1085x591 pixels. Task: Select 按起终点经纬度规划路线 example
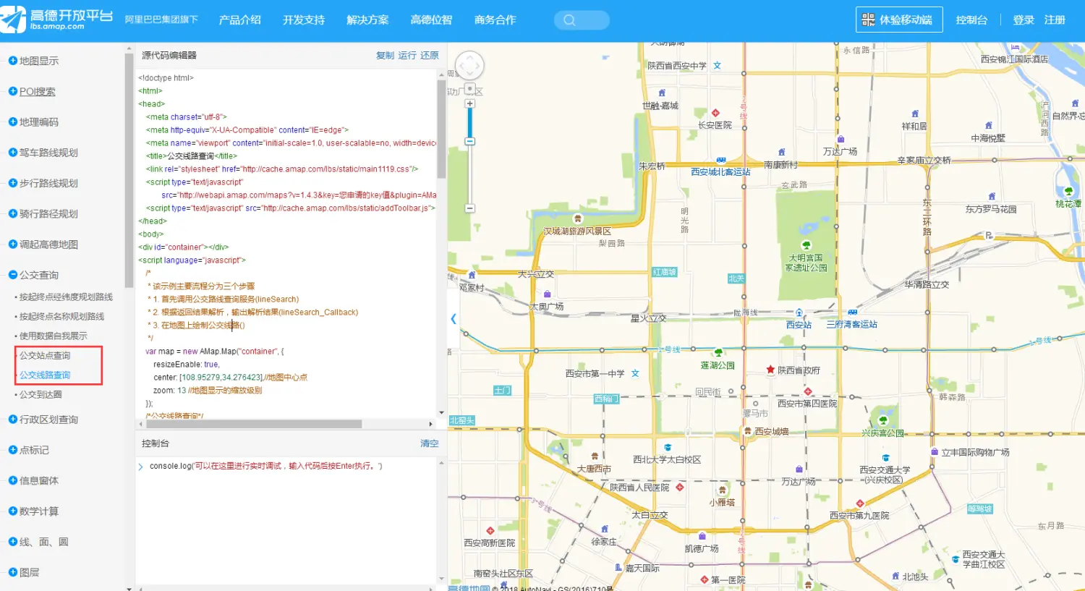coord(66,297)
